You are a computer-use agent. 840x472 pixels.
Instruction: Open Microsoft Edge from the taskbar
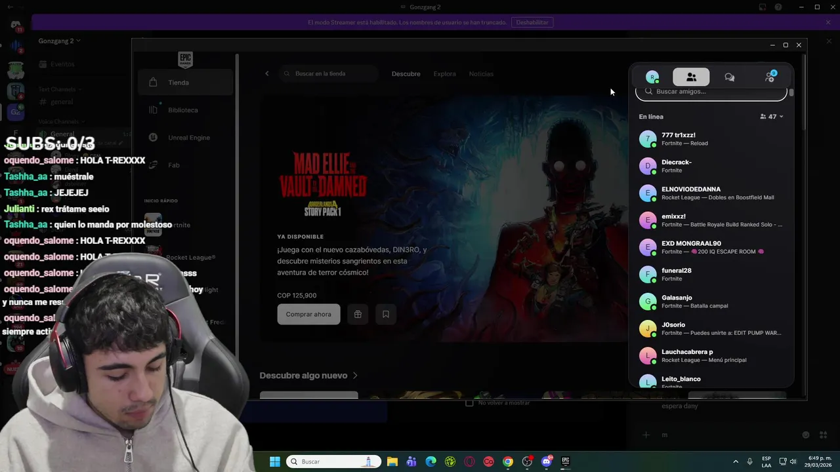tap(430, 462)
